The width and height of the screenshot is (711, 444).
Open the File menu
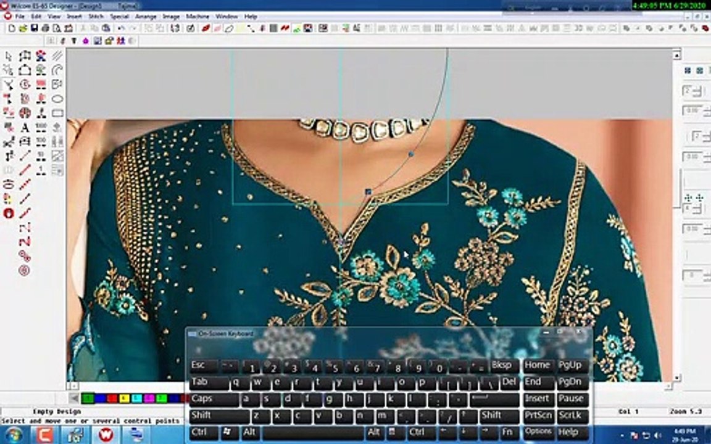pos(20,16)
